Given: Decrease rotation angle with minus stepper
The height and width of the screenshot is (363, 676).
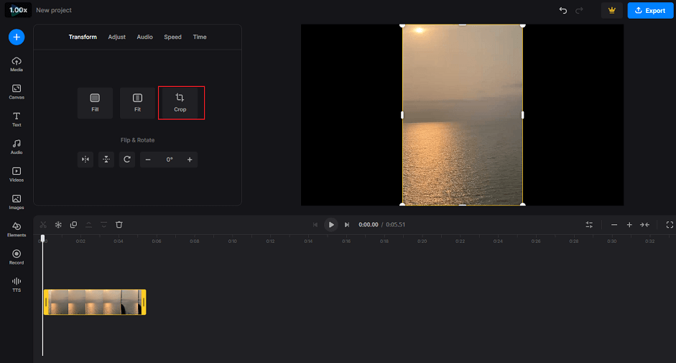Looking at the screenshot, I should coord(148,160).
